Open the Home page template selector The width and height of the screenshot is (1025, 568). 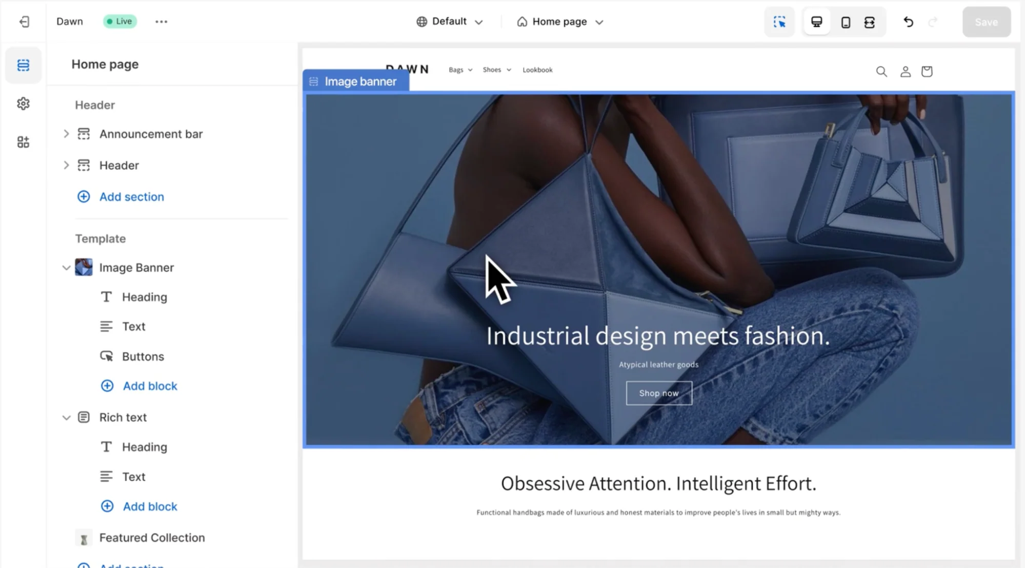[x=559, y=22]
